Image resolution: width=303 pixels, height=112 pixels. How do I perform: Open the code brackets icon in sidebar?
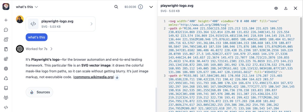(6, 107)
